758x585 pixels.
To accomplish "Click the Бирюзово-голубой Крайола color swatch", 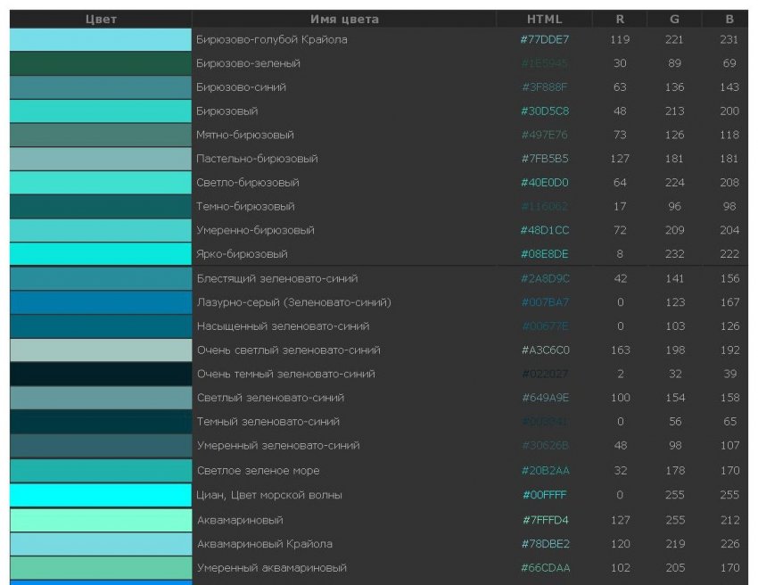I will coord(101,40).
